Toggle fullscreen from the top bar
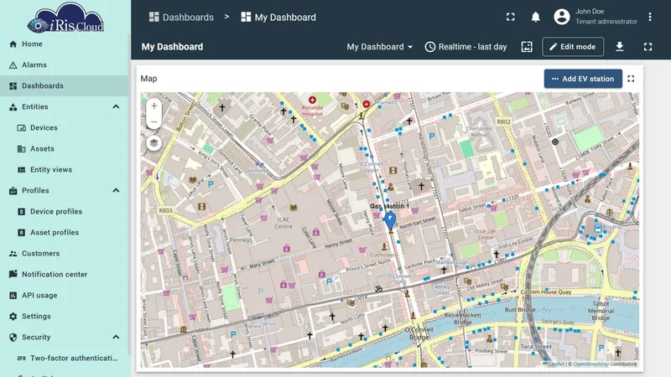The height and width of the screenshot is (377, 671). coord(511,17)
